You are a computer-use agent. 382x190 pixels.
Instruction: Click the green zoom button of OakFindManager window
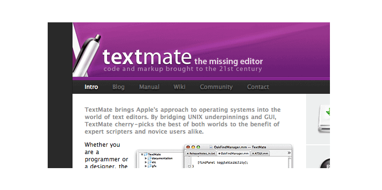coord(199,147)
